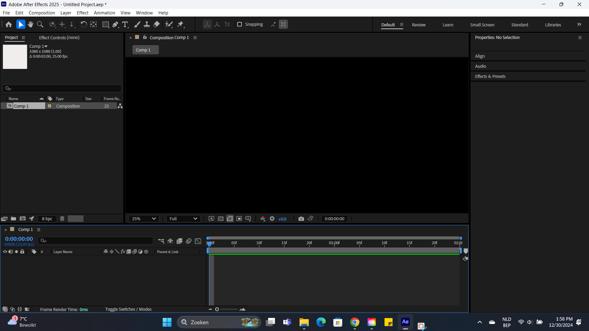The height and width of the screenshot is (331, 589).
Task: Select the Rectangle tool
Action: click(x=106, y=24)
